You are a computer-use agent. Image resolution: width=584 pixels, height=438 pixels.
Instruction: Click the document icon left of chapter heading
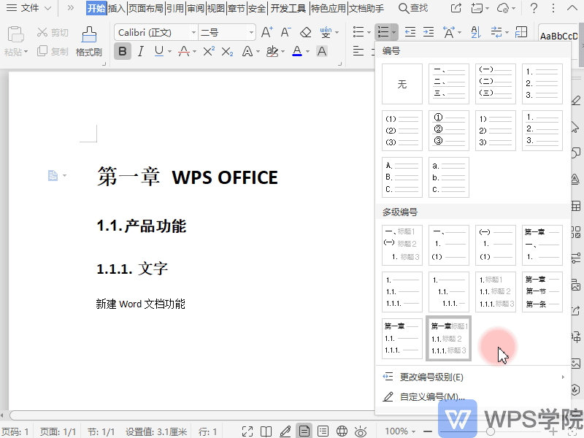click(53, 175)
